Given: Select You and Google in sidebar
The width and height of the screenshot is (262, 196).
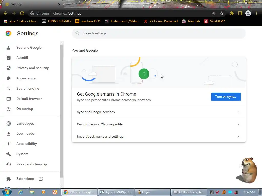Looking at the screenshot, I should click(29, 47).
